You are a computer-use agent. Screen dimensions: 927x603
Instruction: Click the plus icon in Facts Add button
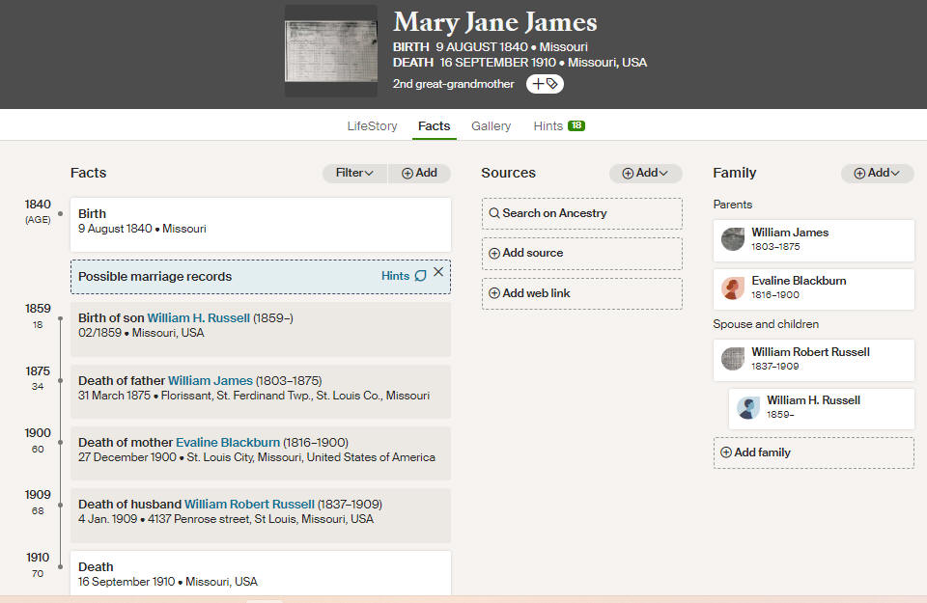(407, 173)
